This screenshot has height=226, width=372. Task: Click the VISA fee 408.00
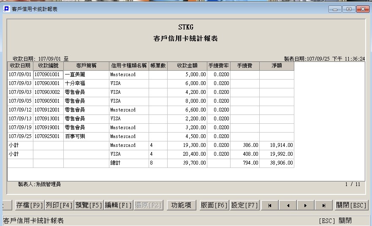click(x=245, y=154)
